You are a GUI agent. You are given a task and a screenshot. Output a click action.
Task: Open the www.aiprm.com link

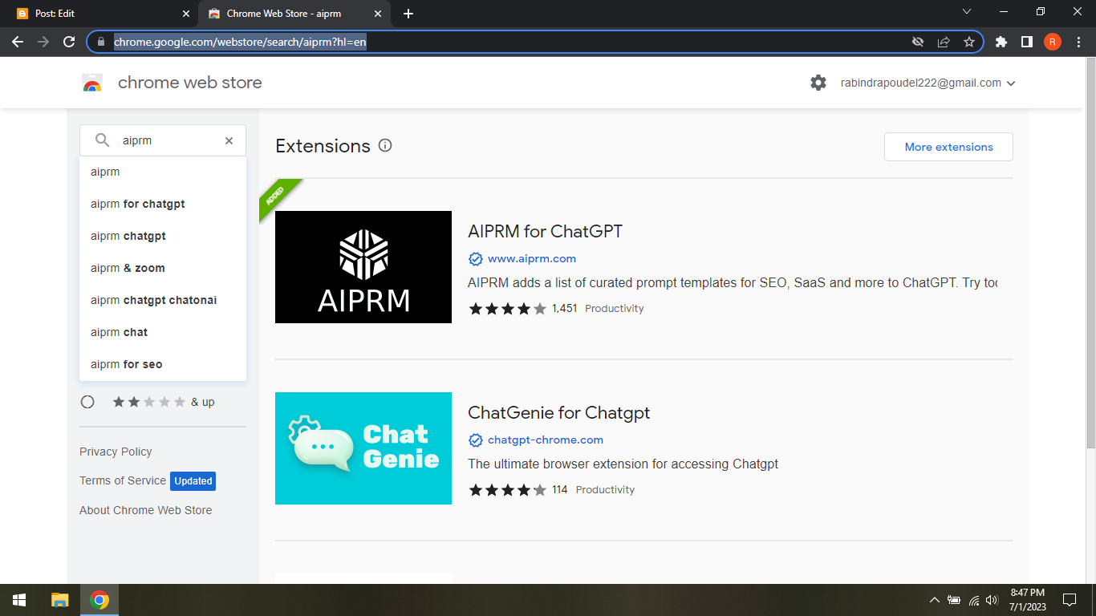(532, 259)
